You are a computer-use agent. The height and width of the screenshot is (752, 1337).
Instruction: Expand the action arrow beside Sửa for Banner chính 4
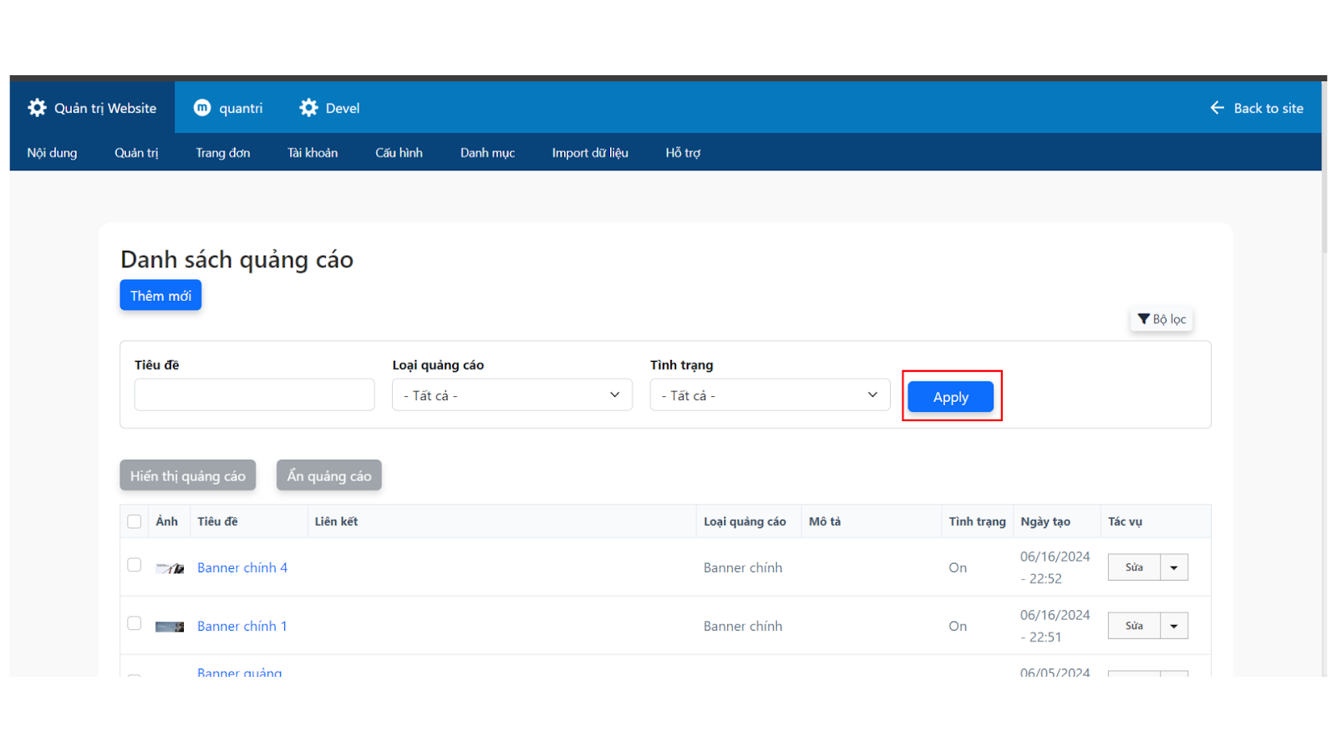coord(1174,567)
